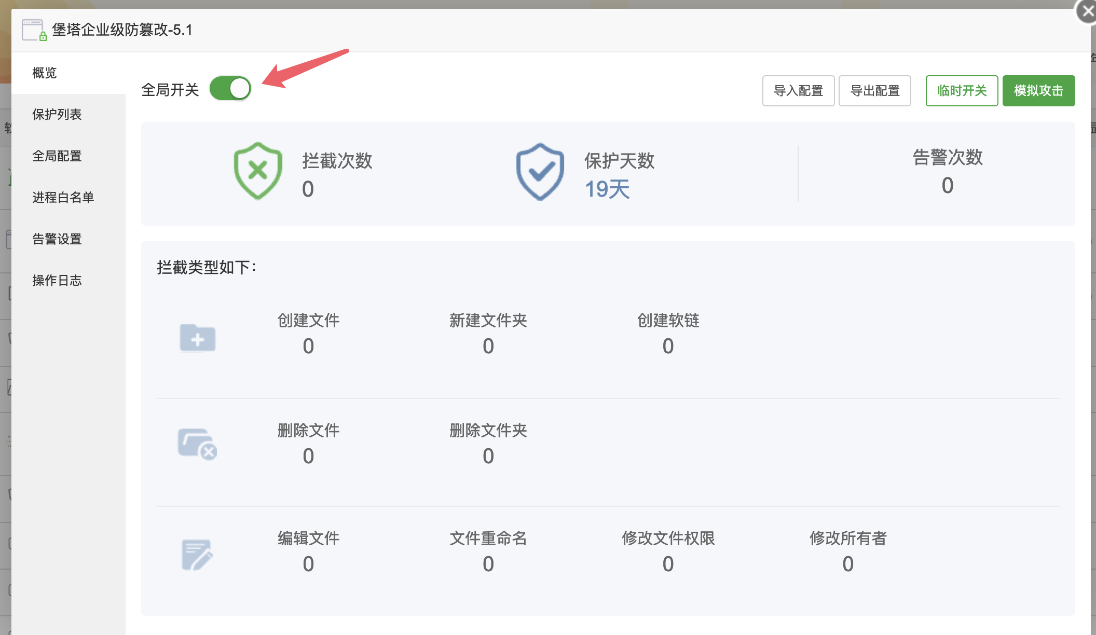Screen dimensions: 1096x635
Task: Click the 导入配置 button
Action: point(798,91)
